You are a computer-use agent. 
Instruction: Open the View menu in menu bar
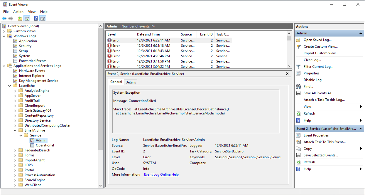coord(32,12)
